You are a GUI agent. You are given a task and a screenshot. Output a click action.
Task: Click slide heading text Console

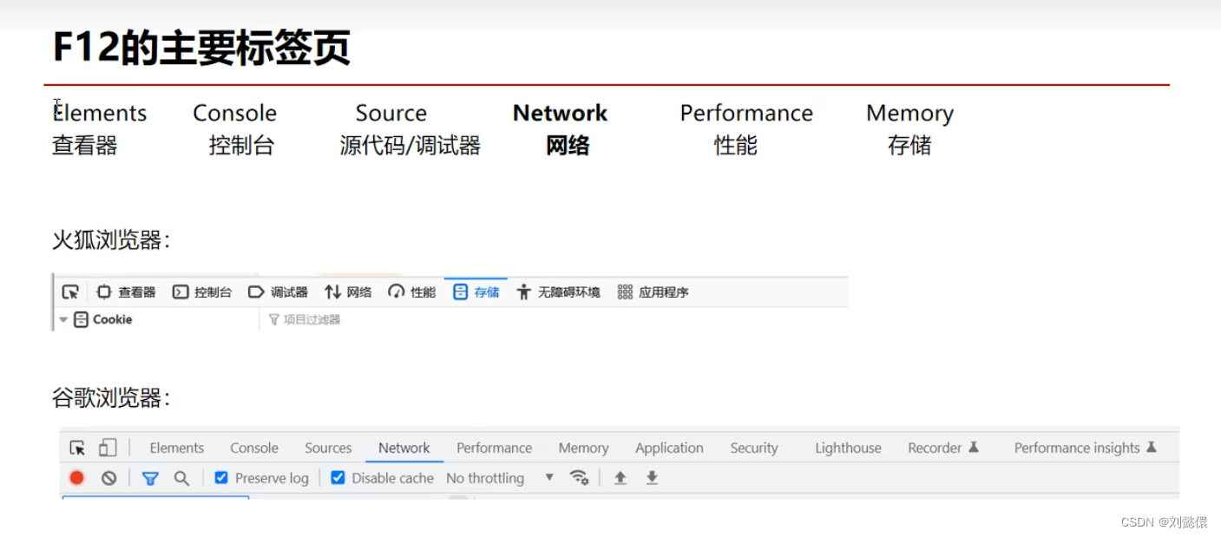234,113
